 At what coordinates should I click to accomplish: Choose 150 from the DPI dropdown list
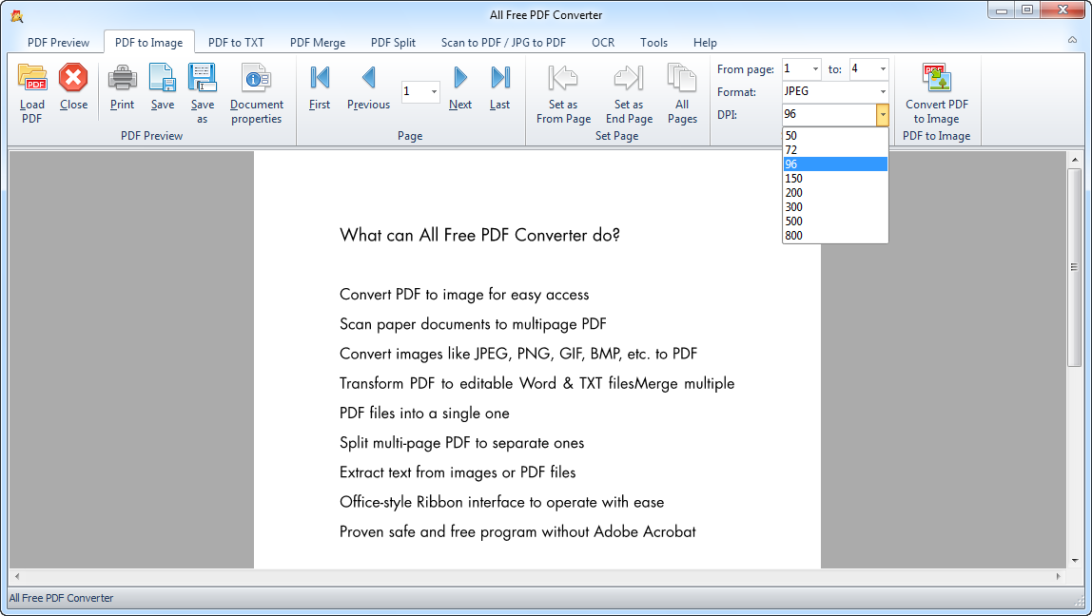[x=793, y=179]
